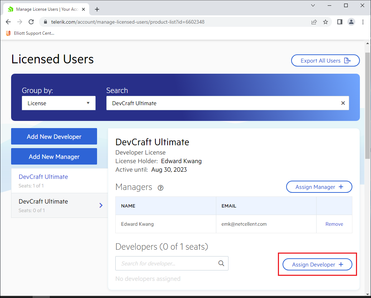
Task: Click the address bar URL
Action: 128,22
